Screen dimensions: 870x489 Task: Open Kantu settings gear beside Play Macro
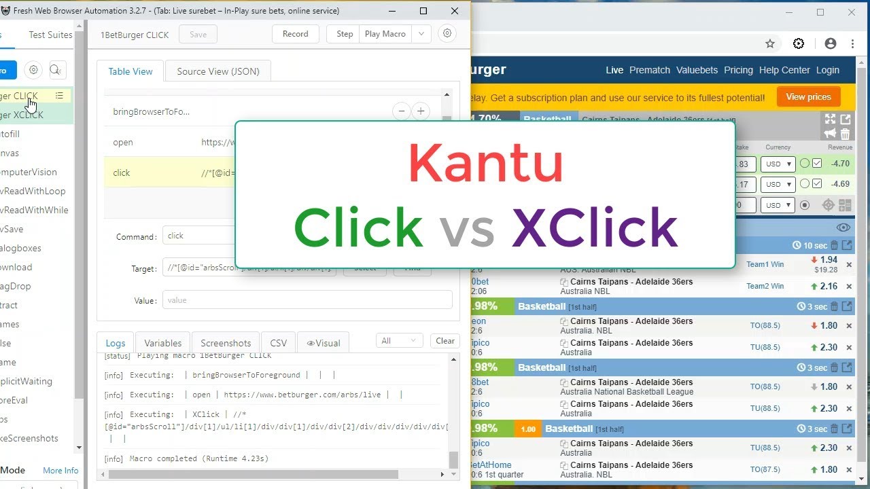point(447,34)
